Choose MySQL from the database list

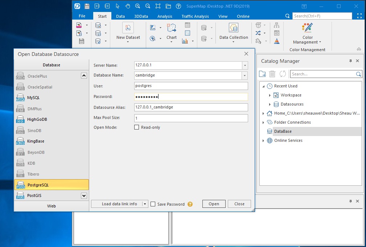[33, 98]
